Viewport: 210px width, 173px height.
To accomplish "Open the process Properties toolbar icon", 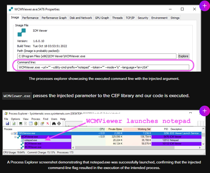I will click(42, 123).
